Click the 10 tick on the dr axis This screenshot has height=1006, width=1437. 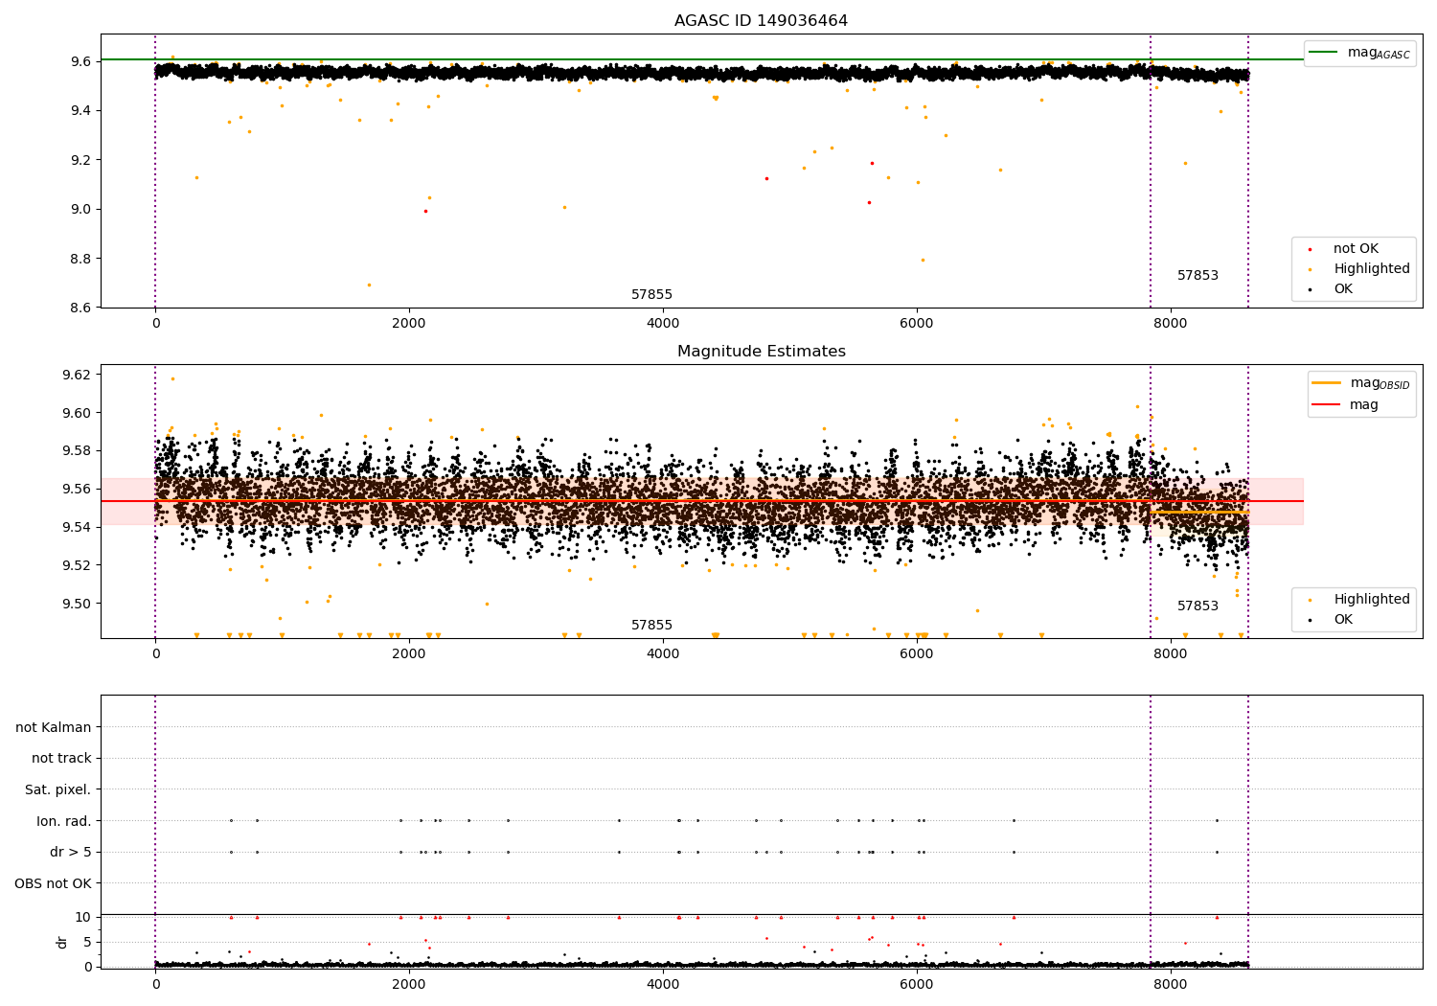[83, 917]
